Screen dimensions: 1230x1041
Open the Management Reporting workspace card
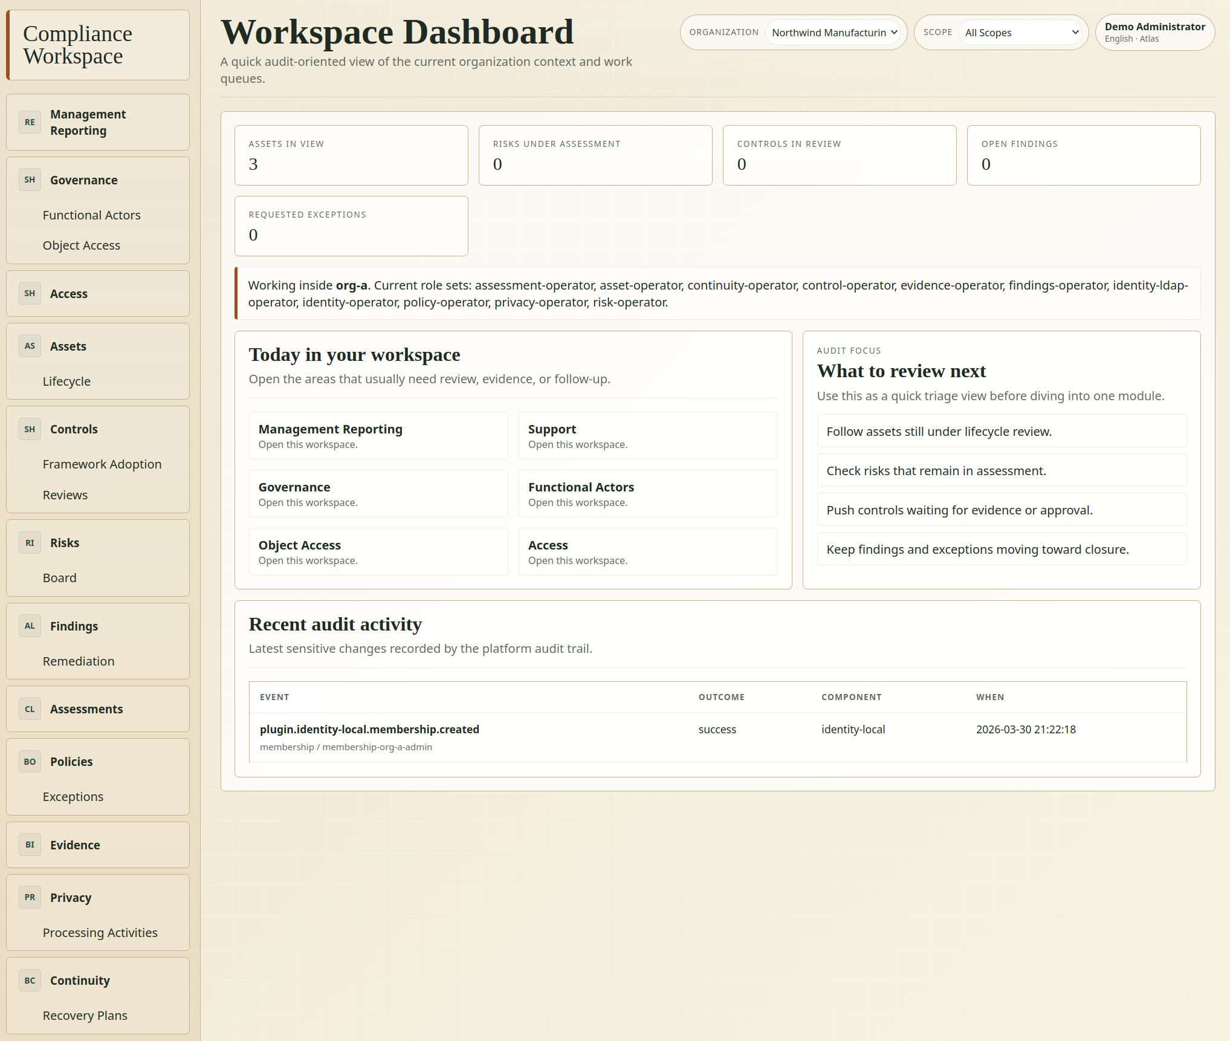click(378, 436)
